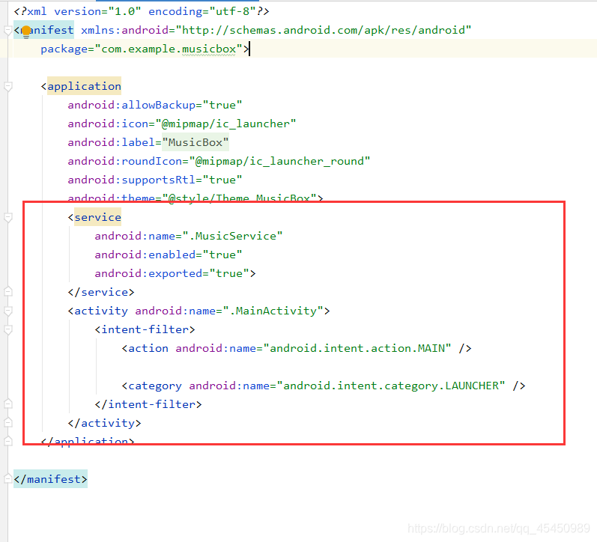The image size is (597, 542).
Task: Collapse the activity .MainActivity fold marker
Action: pyautogui.click(x=7, y=311)
